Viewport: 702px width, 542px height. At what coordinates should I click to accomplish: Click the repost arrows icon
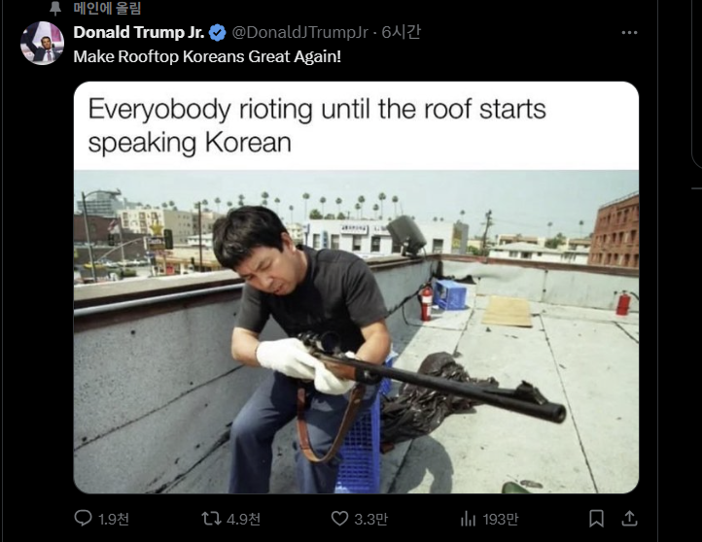(x=211, y=519)
